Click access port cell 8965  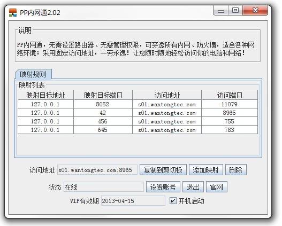[230, 113]
